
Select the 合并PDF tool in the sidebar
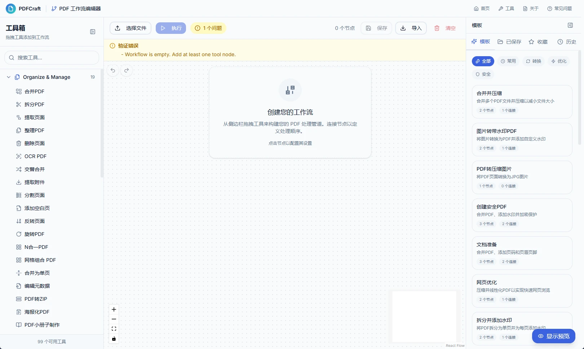[34, 91]
